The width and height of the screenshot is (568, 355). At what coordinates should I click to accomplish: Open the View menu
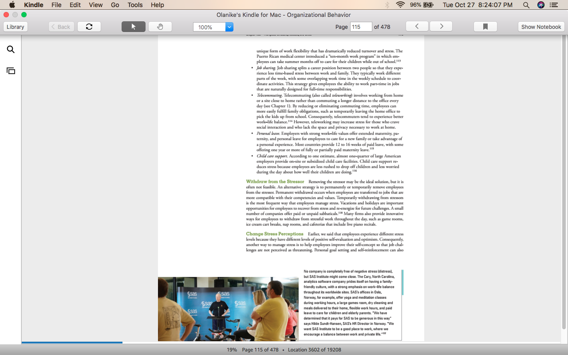coord(96,5)
